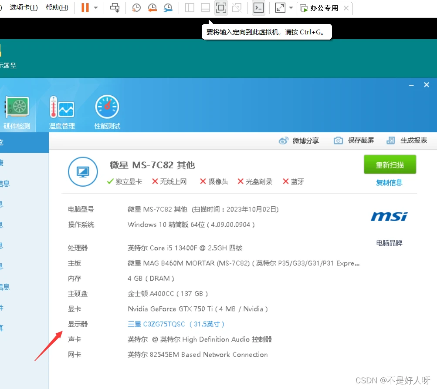Viewport: 437px width, 389px height.
Task: Click the 微博分享 share link
Action: pyautogui.click(x=306, y=141)
